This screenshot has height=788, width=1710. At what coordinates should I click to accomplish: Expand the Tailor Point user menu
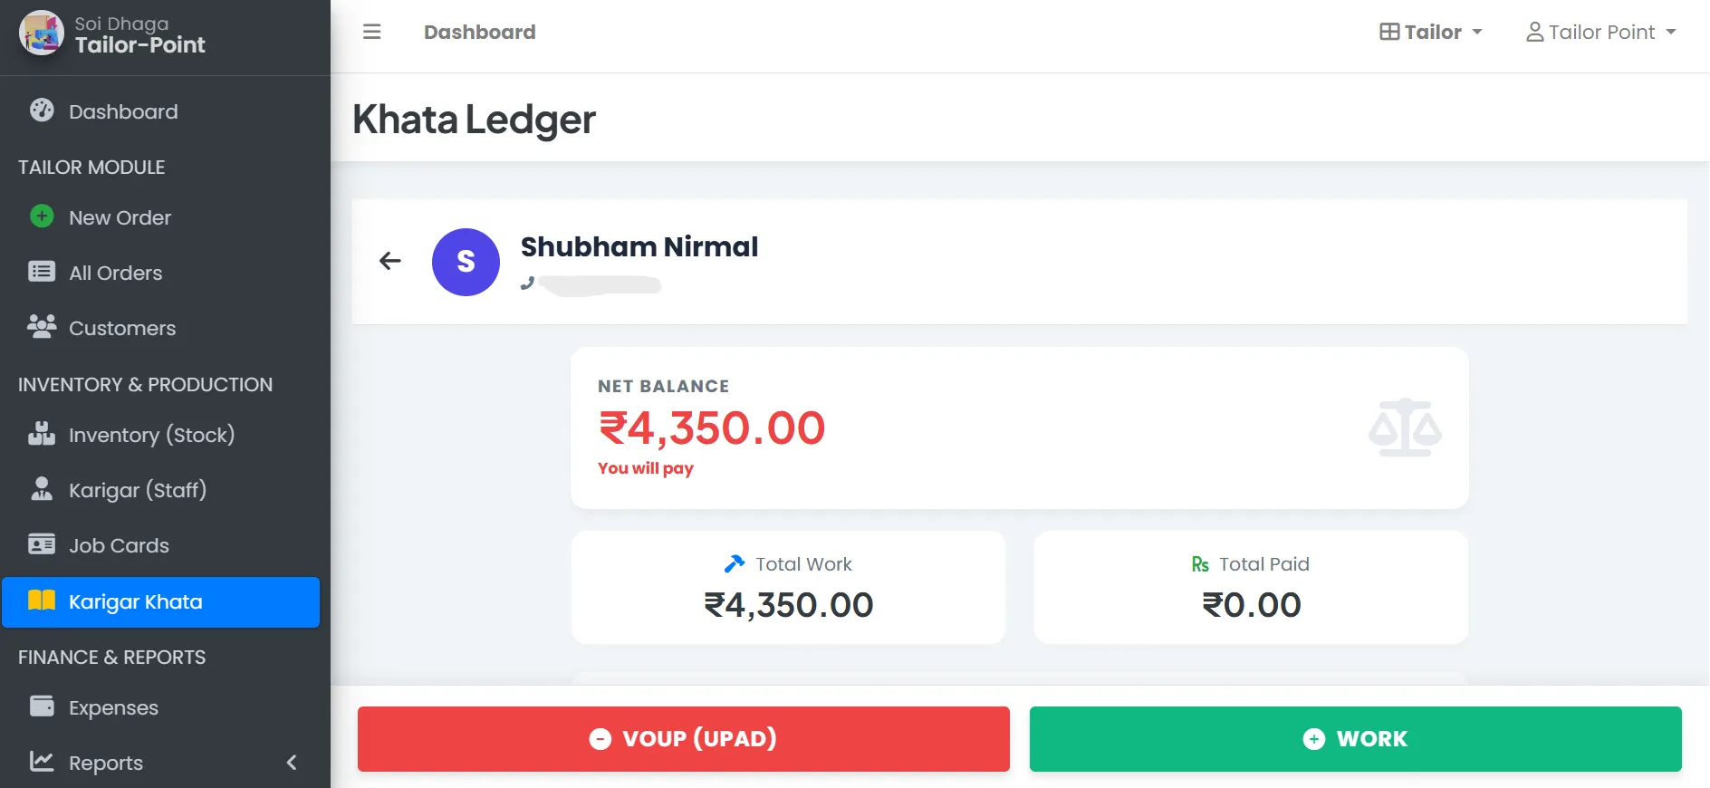click(1600, 33)
